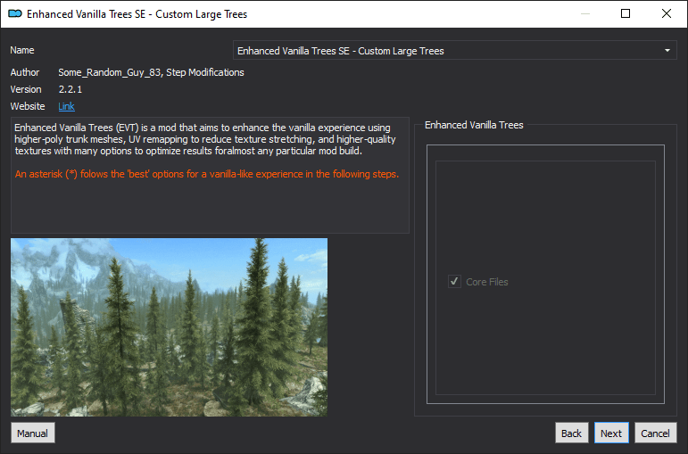Click the forest preview screenshot
688x454 pixels.
(x=169, y=327)
